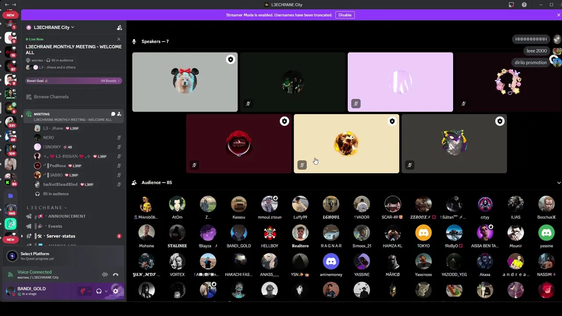
Task: Click audience member LGHOUL avatar
Action: point(331,204)
